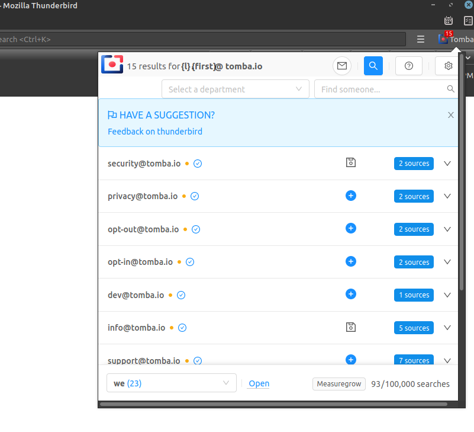
Task: Expand the opt-out@tomba.io row
Action: [447, 229]
